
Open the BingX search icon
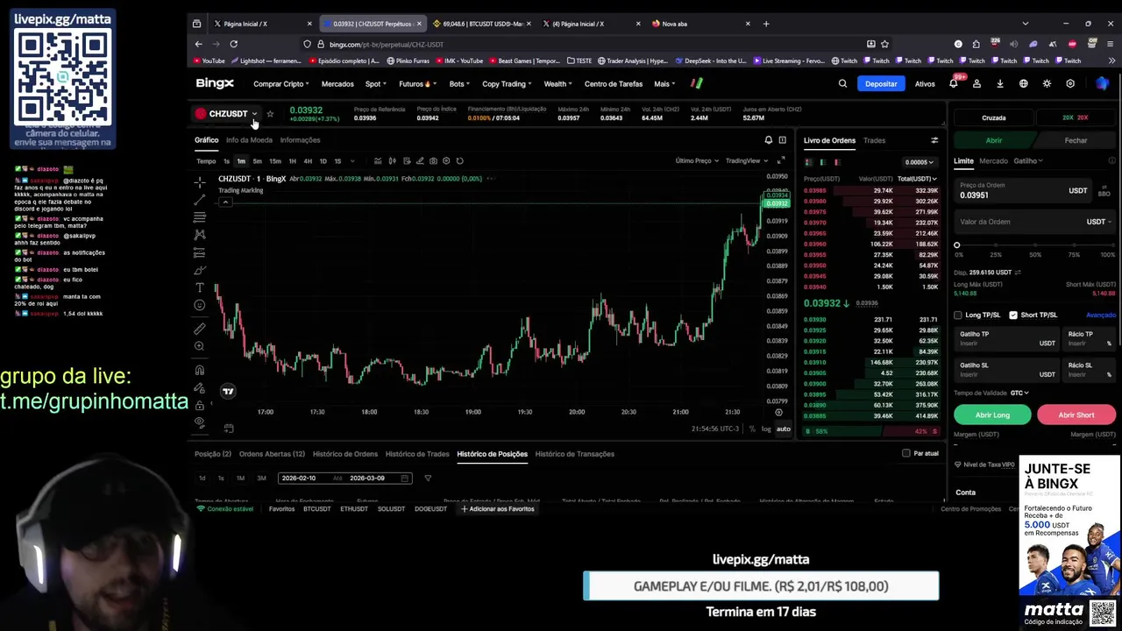point(842,84)
